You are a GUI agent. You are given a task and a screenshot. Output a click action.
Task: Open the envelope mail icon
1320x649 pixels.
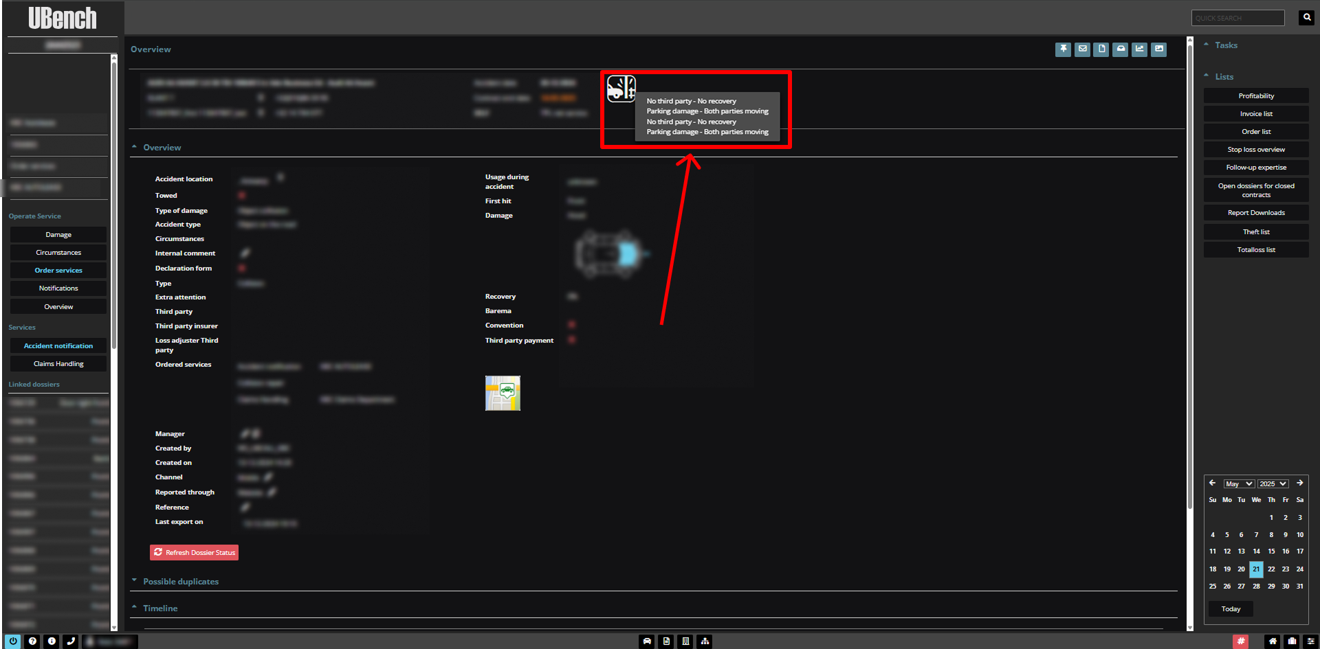coord(1082,49)
